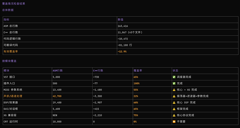Click the 覆盖率 column header
240x128 pixels.
click(x=138, y=71)
